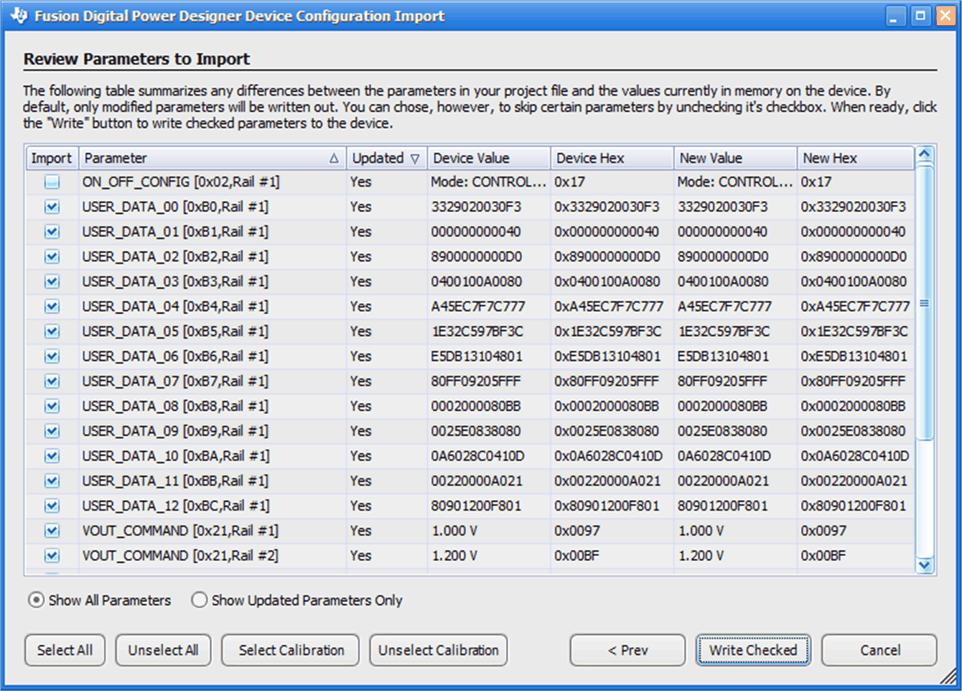The image size is (962, 691).
Task: Select Show All Parameters option
Action: coord(35,600)
